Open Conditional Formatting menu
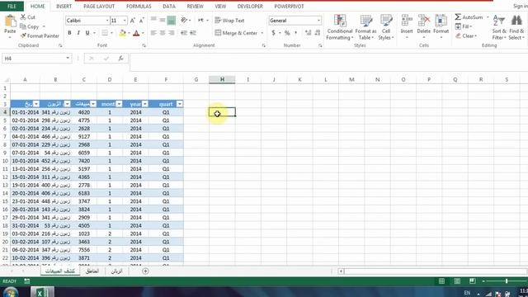 339,27
